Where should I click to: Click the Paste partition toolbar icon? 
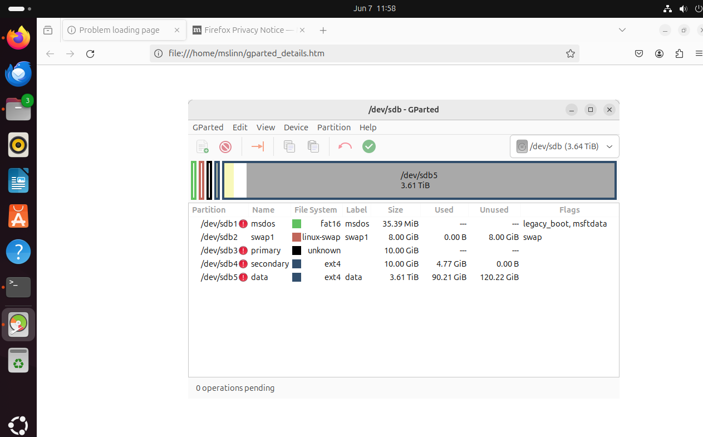pos(313,146)
